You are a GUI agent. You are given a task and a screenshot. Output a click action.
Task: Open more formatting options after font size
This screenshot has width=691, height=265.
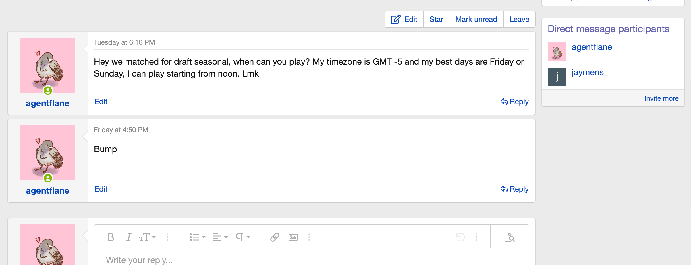pos(167,237)
